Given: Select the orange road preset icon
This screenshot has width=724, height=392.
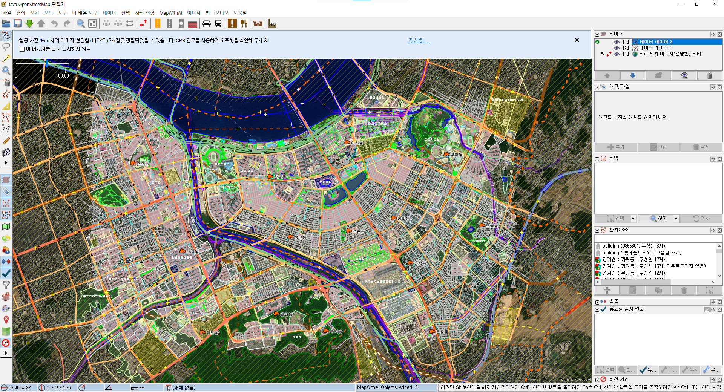Looking at the screenshot, I should click(158, 24).
